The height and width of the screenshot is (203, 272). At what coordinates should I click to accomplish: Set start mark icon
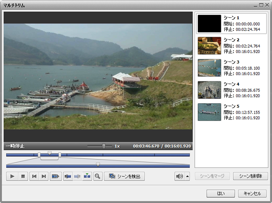tap(68, 176)
